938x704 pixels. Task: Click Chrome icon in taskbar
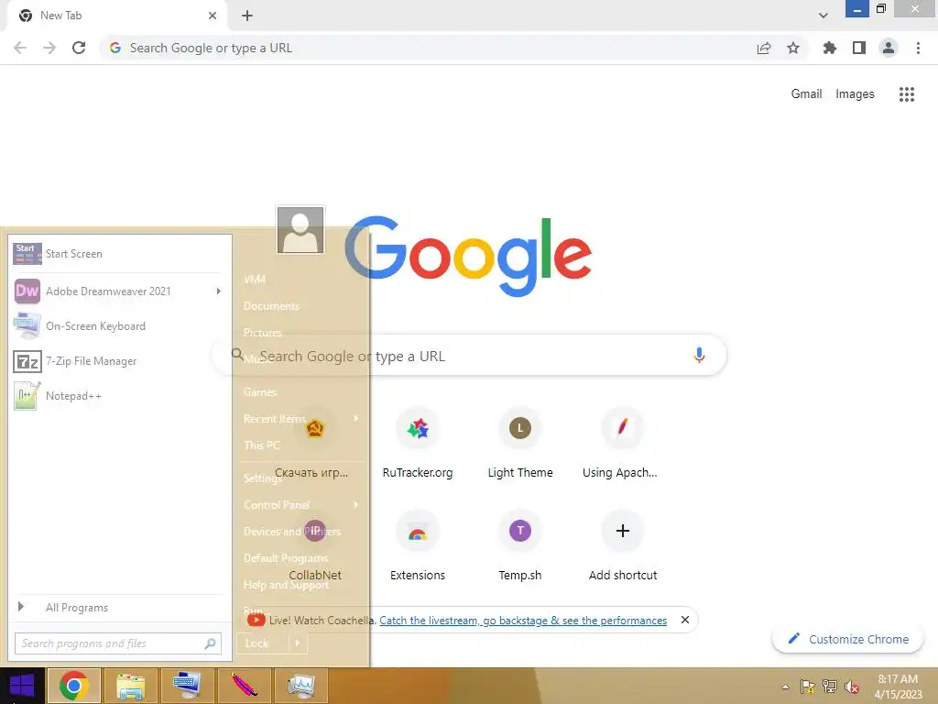point(73,686)
